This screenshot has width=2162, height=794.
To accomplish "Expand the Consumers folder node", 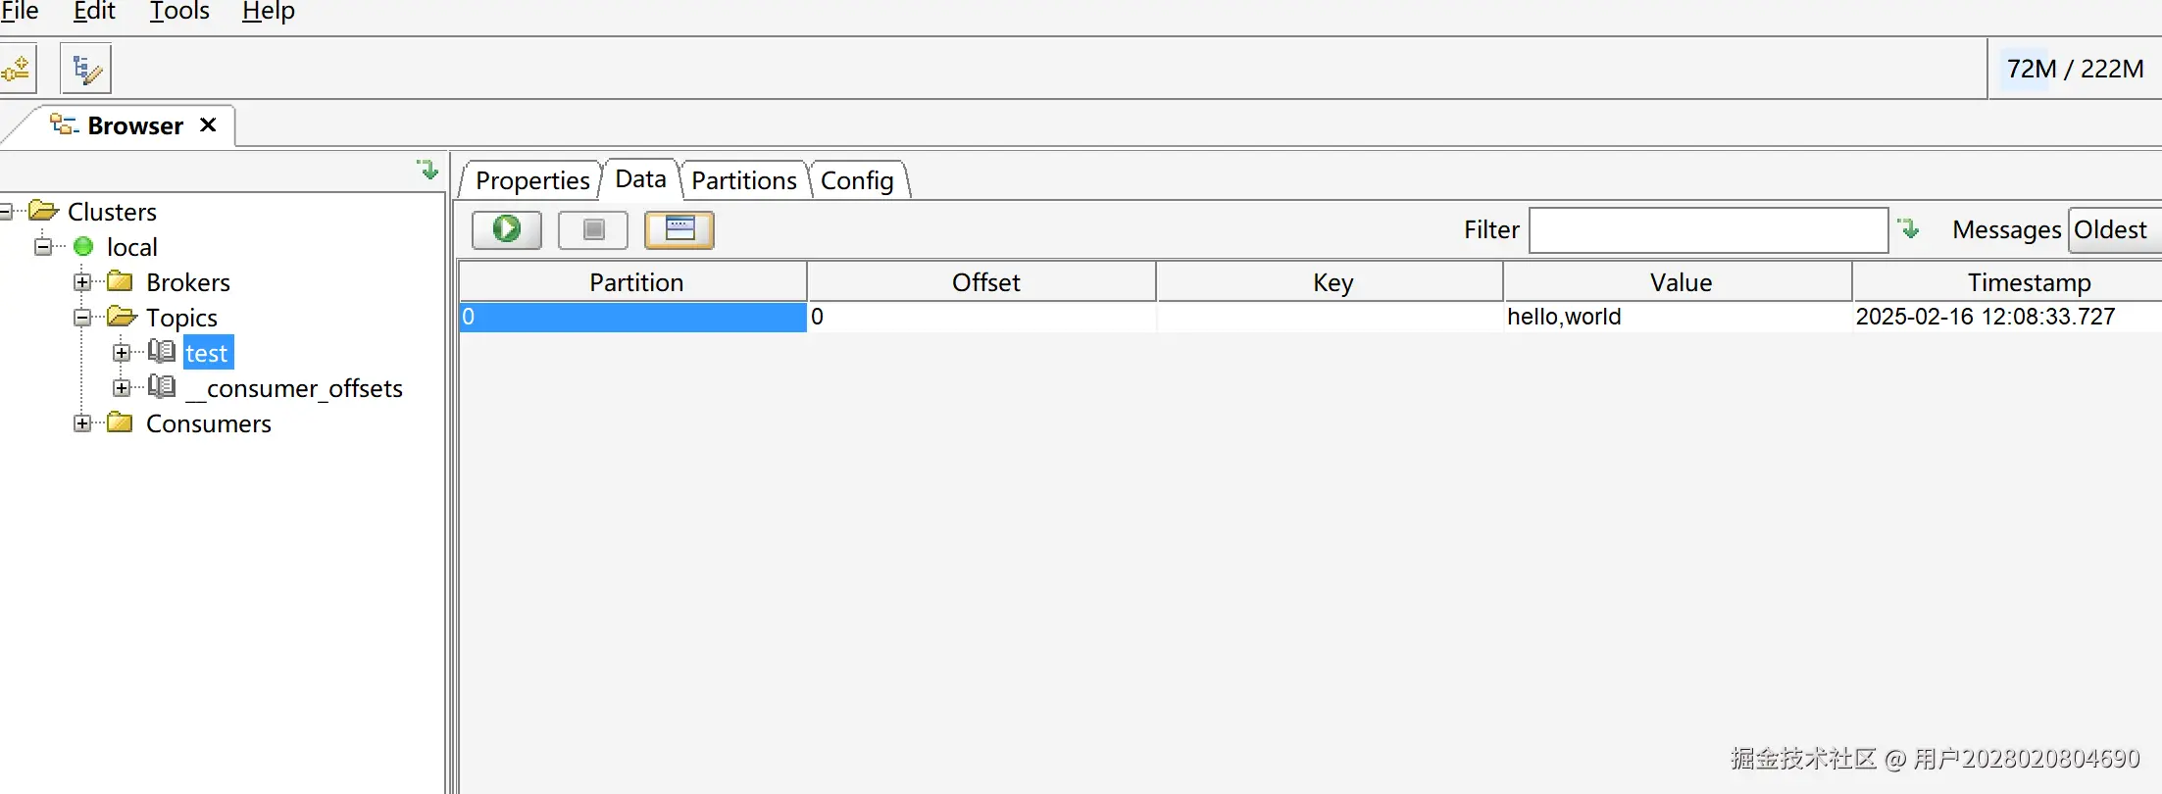I will tap(82, 423).
